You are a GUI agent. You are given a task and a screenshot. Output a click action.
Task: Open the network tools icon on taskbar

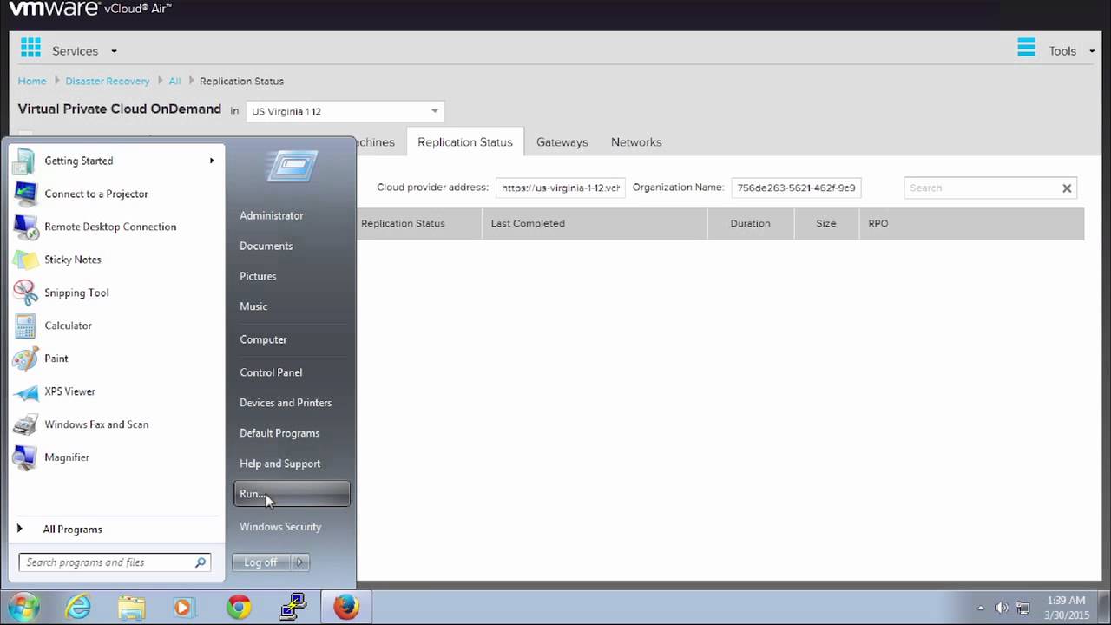[293, 607]
